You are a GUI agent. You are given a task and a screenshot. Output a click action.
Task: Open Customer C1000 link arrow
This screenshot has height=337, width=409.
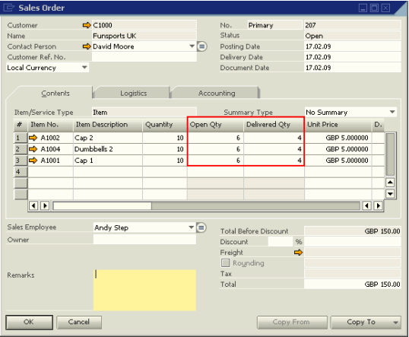click(87, 25)
